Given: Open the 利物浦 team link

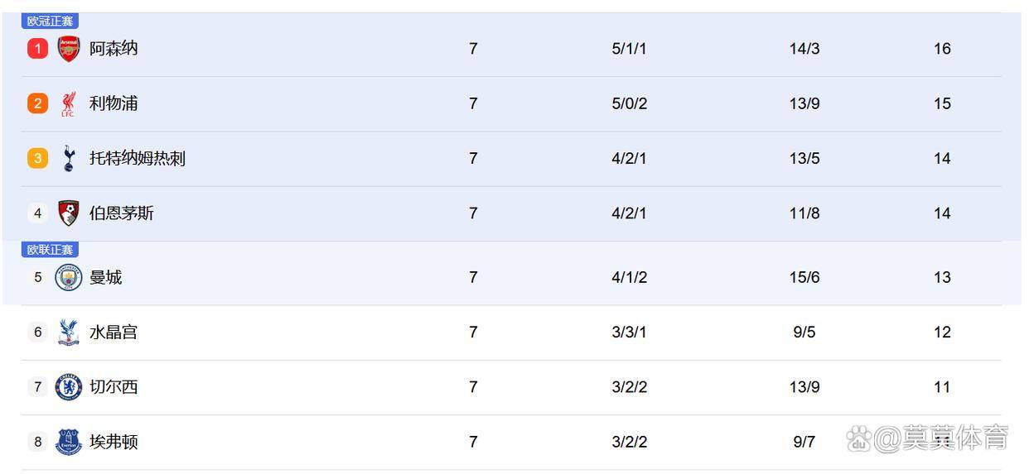Looking at the screenshot, I should pyautogui.click(x=114, y=103).
